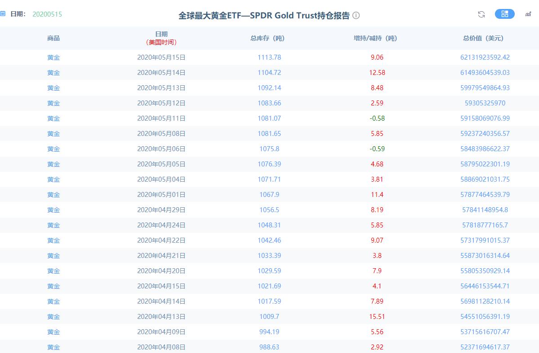Image resolution: width=539 pixels, height=353 pixels.
Task: Select total value 58795022301.19
Action: click(485, 164)
